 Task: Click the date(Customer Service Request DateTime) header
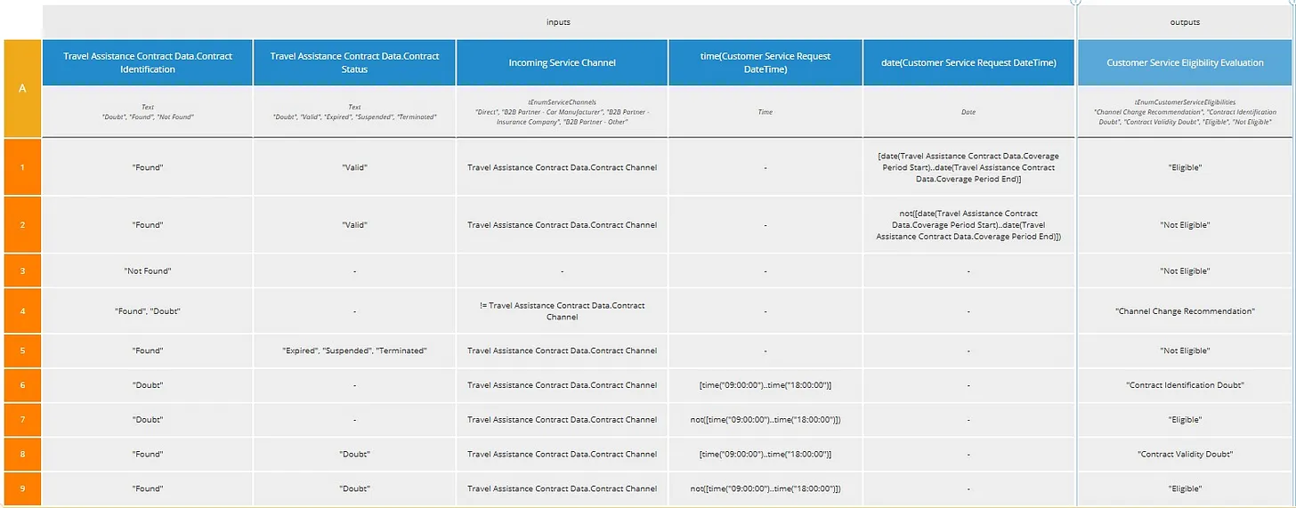968,62
